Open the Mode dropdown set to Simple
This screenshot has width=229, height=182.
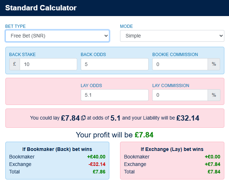coord(172,36)
